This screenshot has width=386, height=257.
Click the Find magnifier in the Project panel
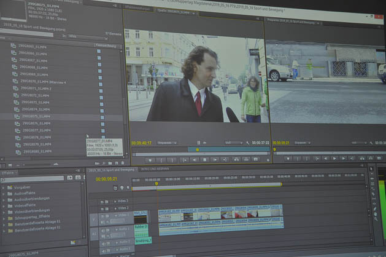point(104,164)
